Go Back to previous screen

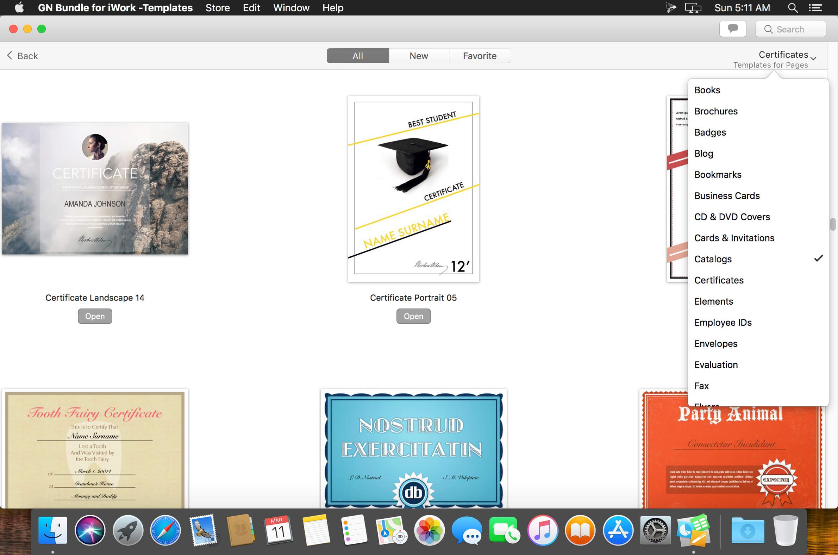point(22,56)
